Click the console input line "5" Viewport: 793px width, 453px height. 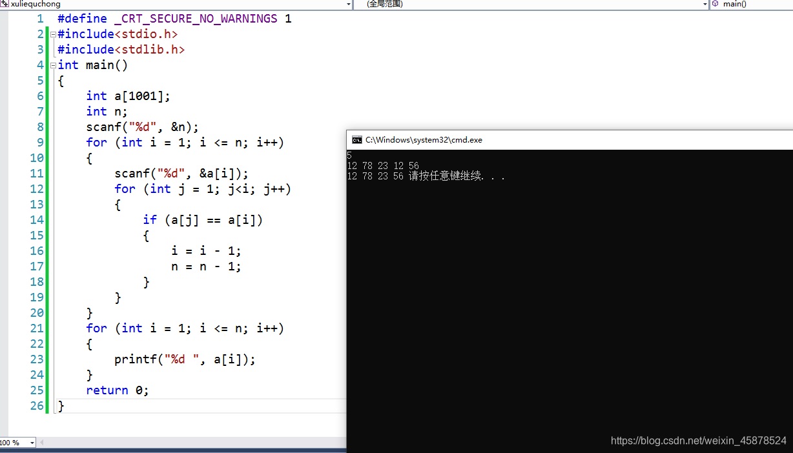pos(349,156)
